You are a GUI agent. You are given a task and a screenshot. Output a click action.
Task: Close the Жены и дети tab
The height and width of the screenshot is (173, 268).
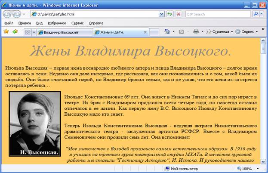(145, 32)
